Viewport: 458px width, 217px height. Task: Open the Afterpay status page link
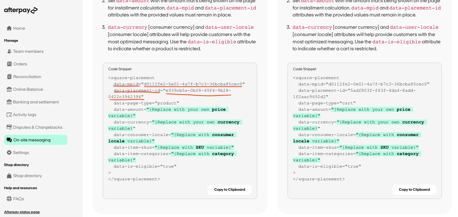22,212
